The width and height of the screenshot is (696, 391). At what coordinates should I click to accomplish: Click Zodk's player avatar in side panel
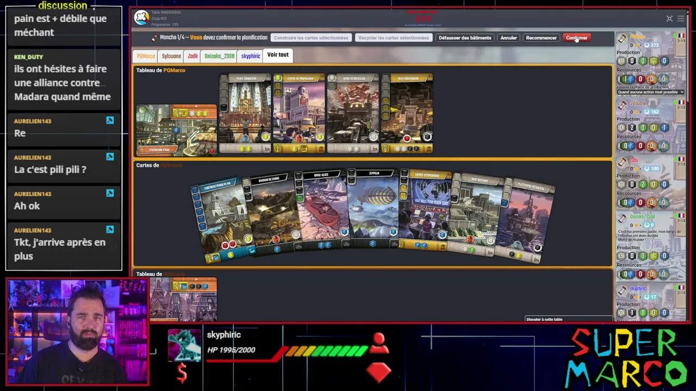coord(622,162)
